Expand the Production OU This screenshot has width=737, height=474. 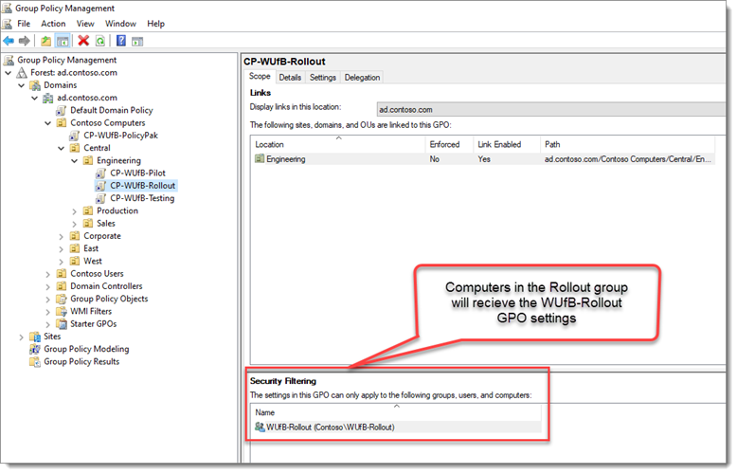click(74, 211)
